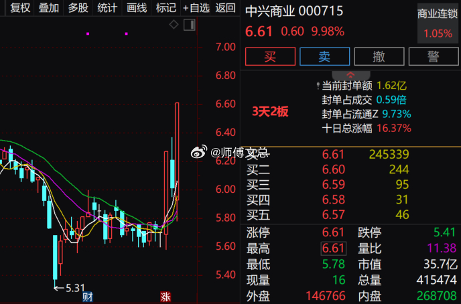Click 市值 value 35.7亿

click(x=440, y=264)
